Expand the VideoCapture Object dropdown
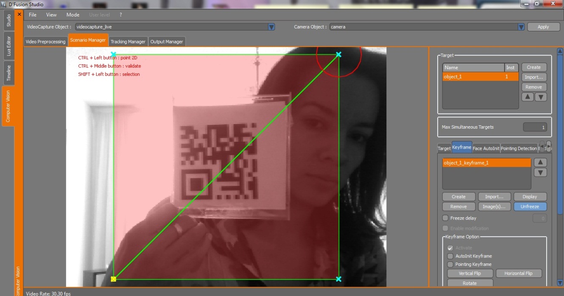The height and width of the screenshot is (296, 564). pos(271,27)
